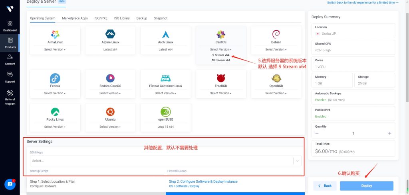This screenshot has width=409, height=195.
Task: Click into SSH Keys select field
Action: tap(166, 161)
